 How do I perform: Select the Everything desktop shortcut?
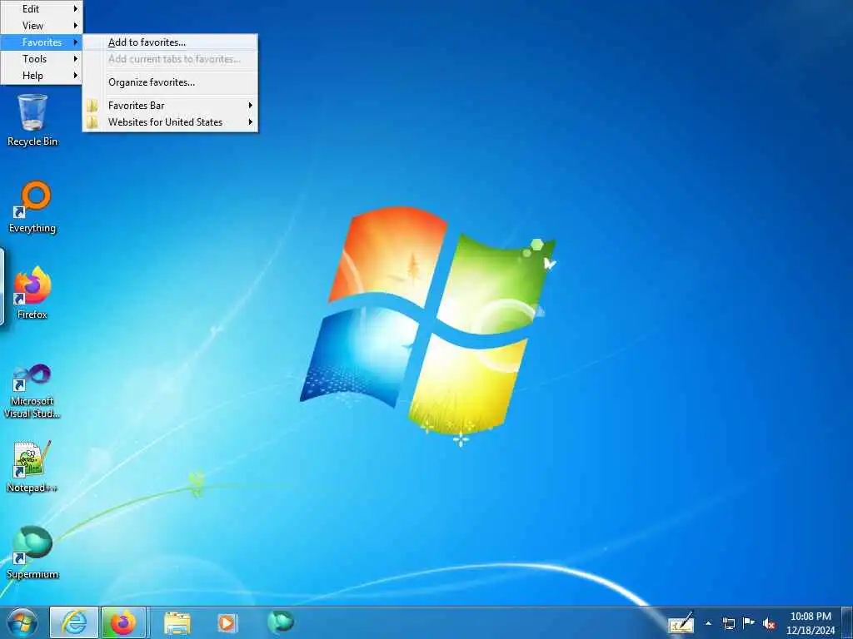point(32,207)
